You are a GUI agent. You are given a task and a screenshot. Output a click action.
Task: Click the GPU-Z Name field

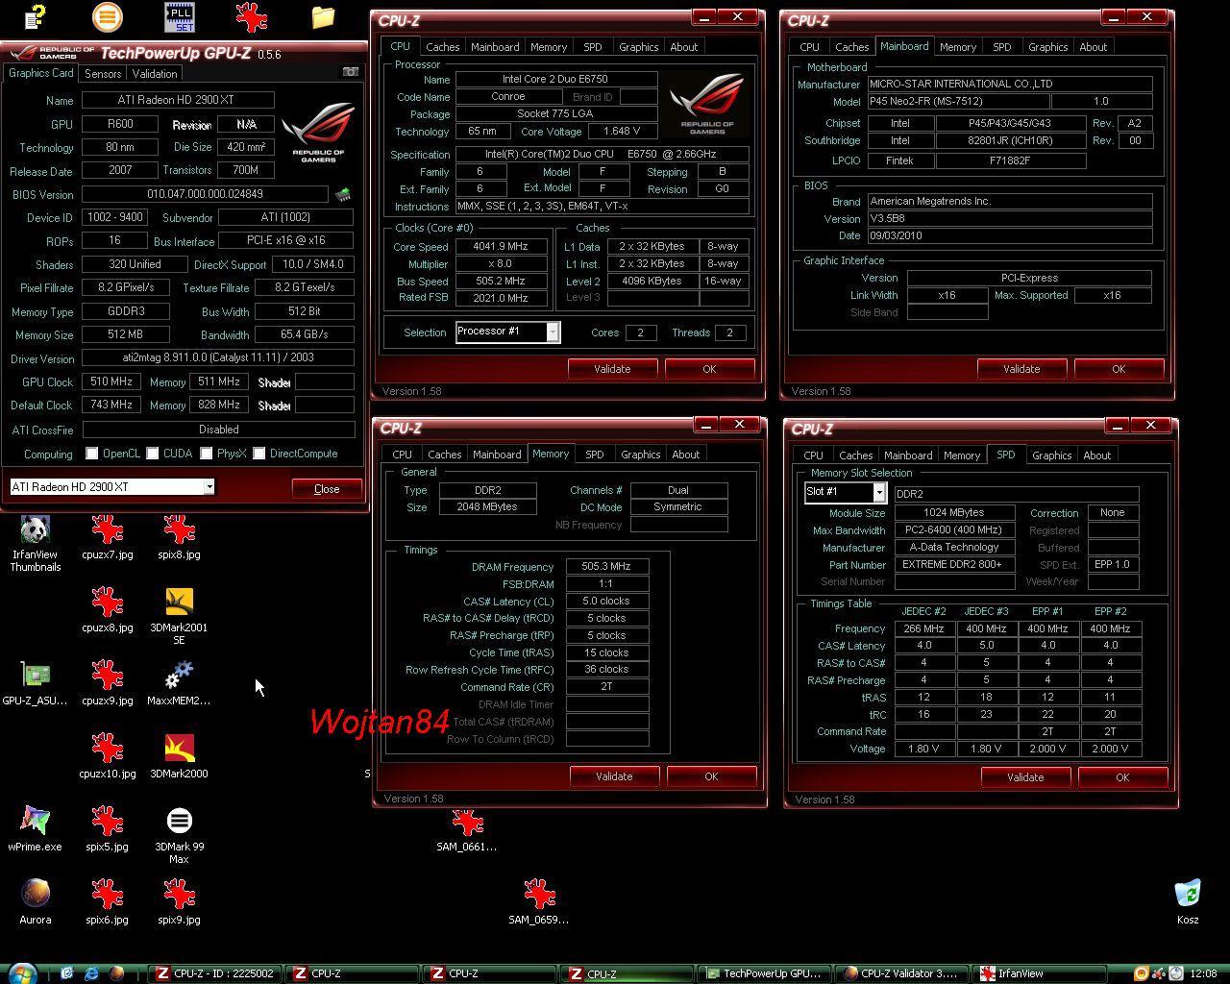(178, 100)
